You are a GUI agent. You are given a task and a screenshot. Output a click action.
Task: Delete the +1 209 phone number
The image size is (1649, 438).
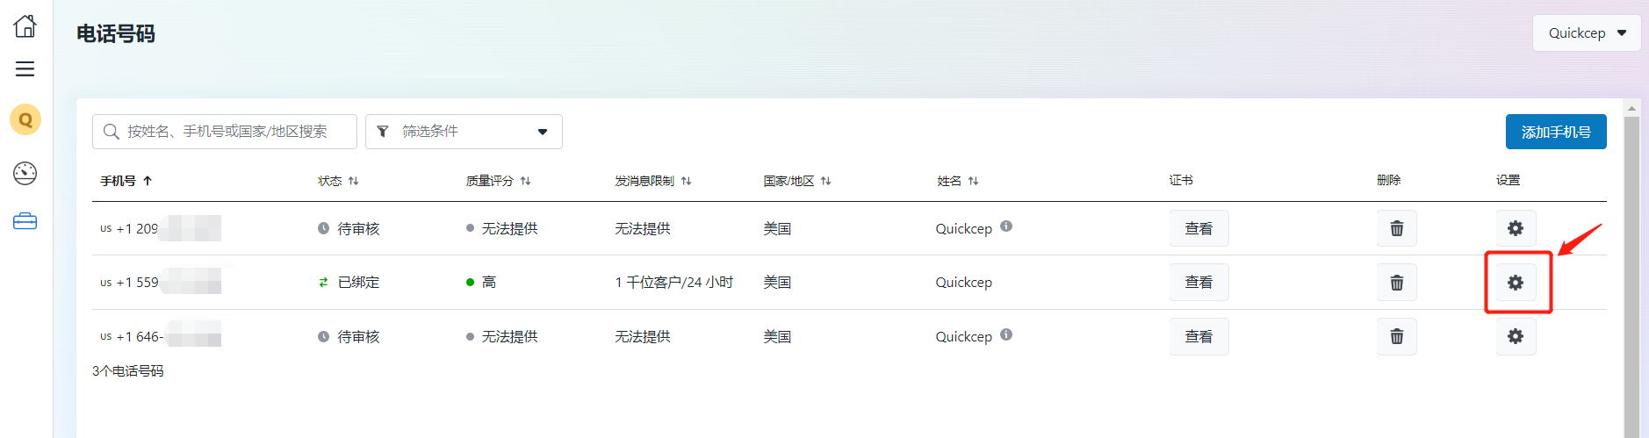coord(1396,228)
